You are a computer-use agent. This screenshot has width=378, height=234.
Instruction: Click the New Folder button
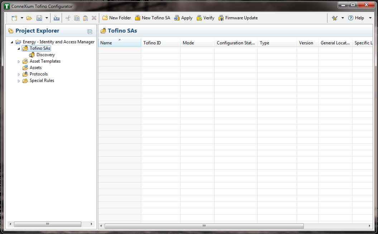(116, 18)
